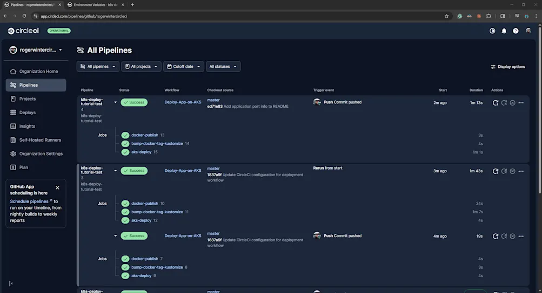Click the Success badge on pipeline 4
542x293 pixels.
point(134,102)
